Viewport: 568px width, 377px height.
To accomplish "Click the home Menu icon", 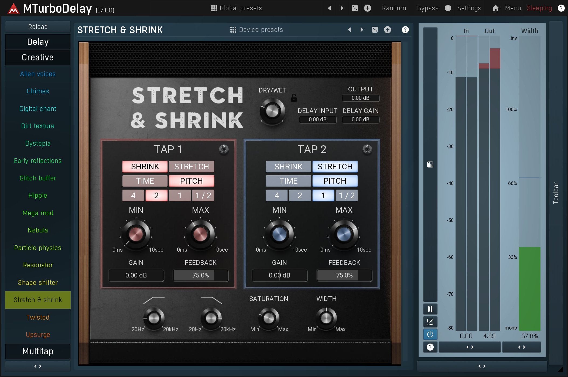I will (495, 8).
